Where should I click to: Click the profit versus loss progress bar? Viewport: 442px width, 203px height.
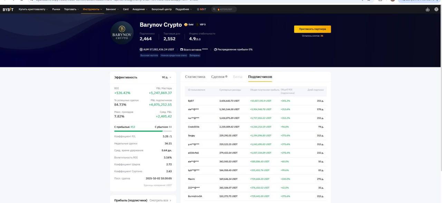[x=143, y=131]
